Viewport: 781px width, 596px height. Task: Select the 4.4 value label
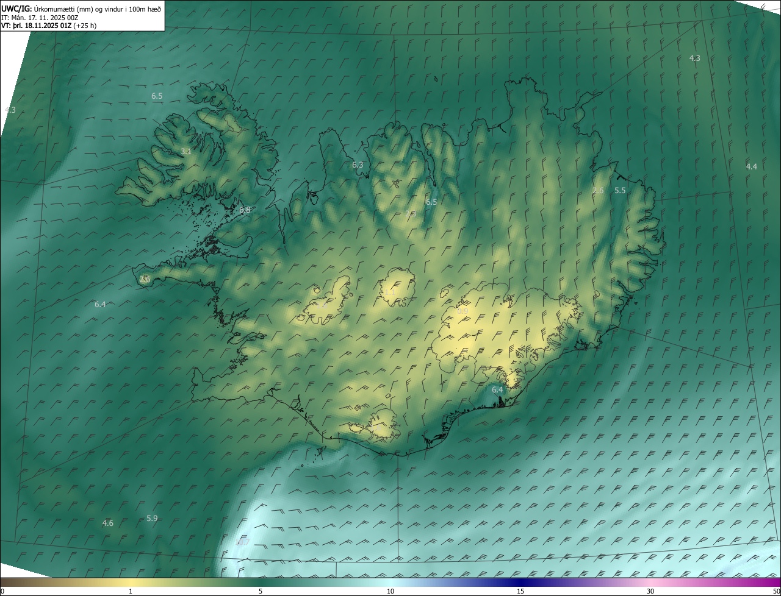pyautogui.click(x=752, y=166)
